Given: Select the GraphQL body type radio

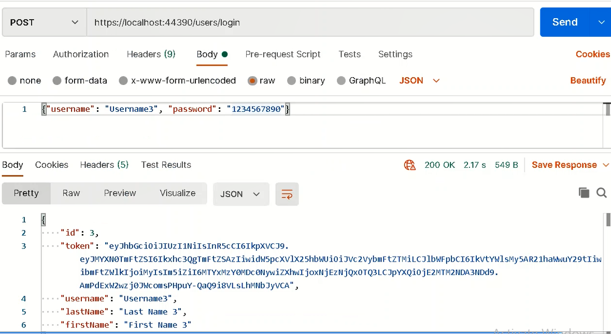Looking at the screenshot, I should pyautogui.click(x=342, y=81).
